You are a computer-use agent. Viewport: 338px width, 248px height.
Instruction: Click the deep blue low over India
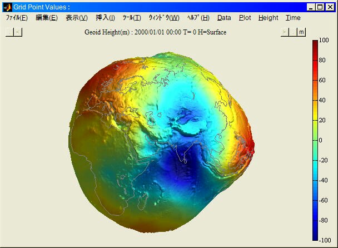click(x=181, y=161)
